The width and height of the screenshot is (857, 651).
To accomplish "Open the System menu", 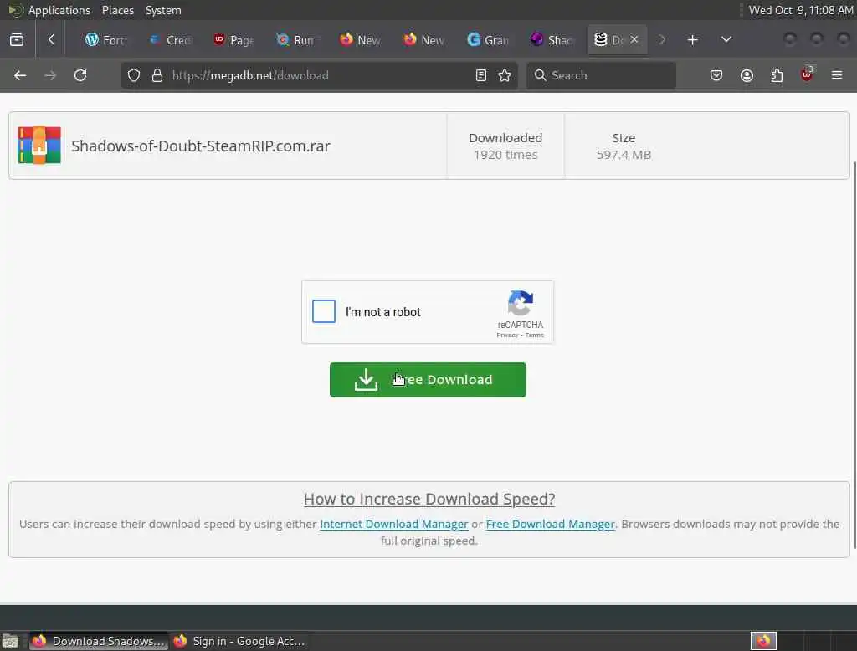I will click(x=163, y=10).
